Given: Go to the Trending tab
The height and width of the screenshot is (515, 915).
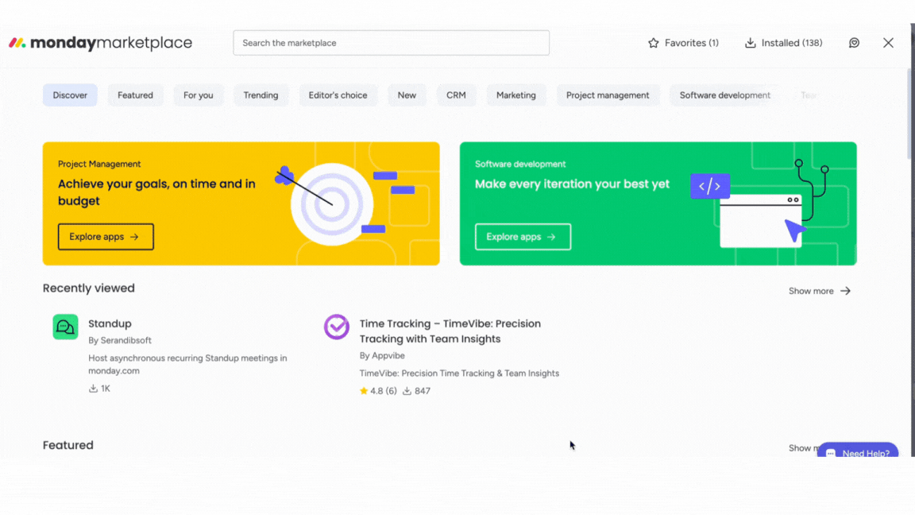Looking at the screenshot, I should tap(261, 95).
